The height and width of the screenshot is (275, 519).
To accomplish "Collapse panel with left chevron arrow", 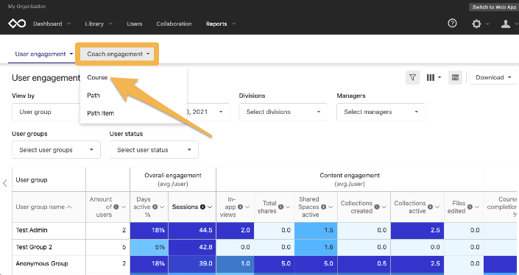I will point(4,183).
